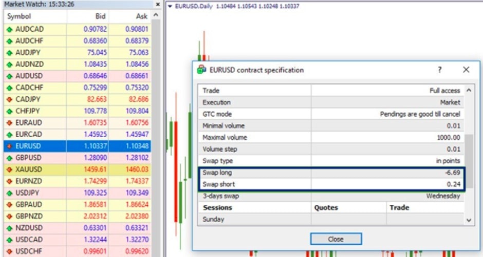Click the USDCHF green arrow icon
This screenshot has height=257, width=483.
coord(9,251)
